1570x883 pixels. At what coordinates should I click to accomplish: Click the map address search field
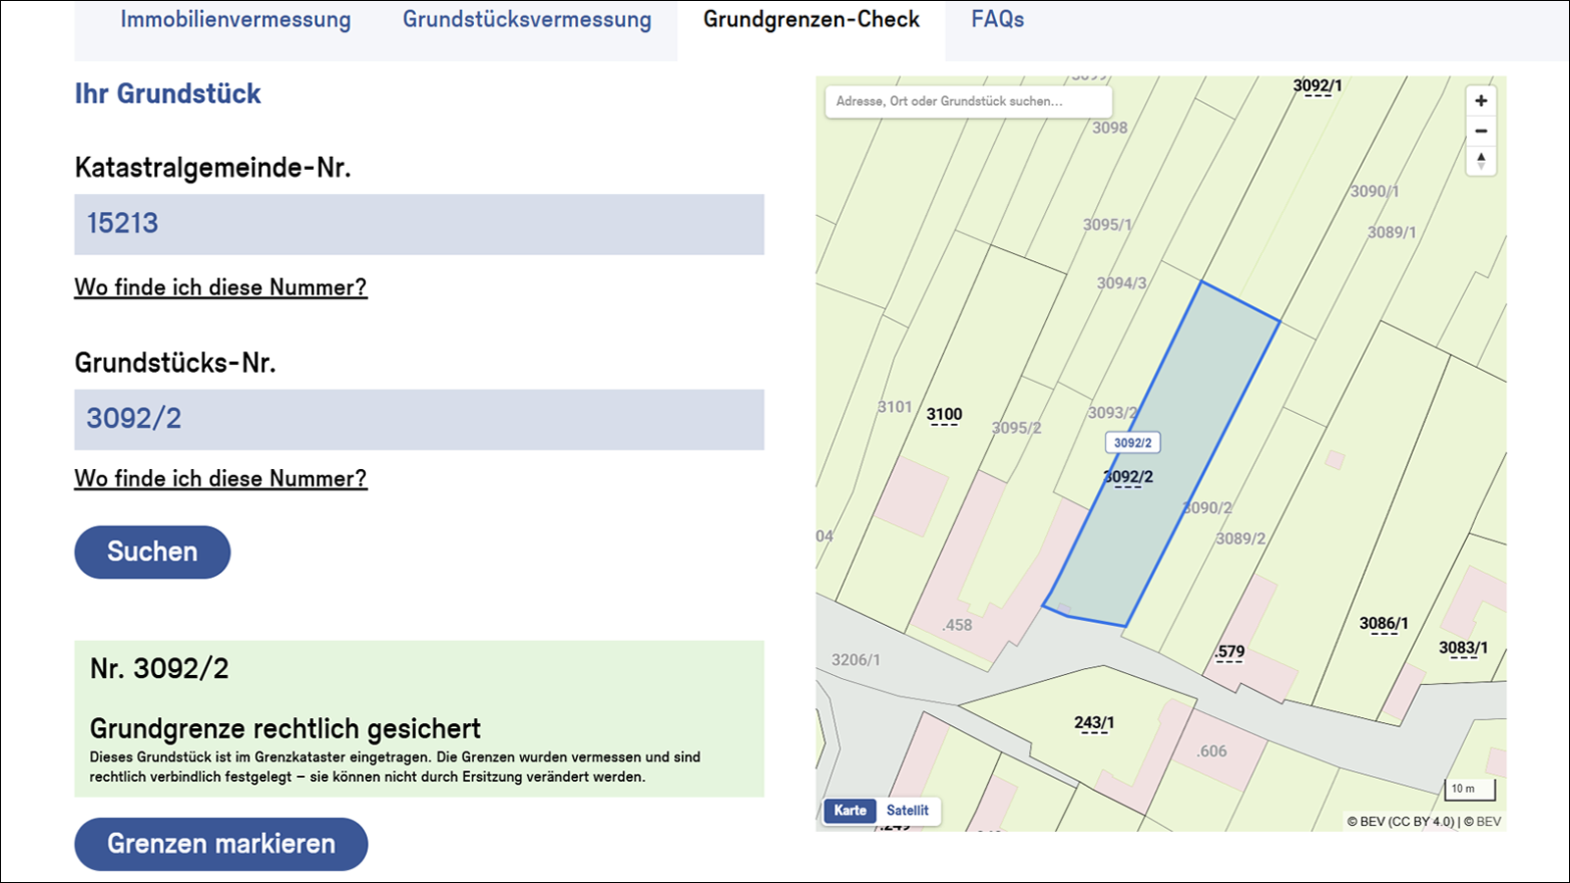coord(968,101)
